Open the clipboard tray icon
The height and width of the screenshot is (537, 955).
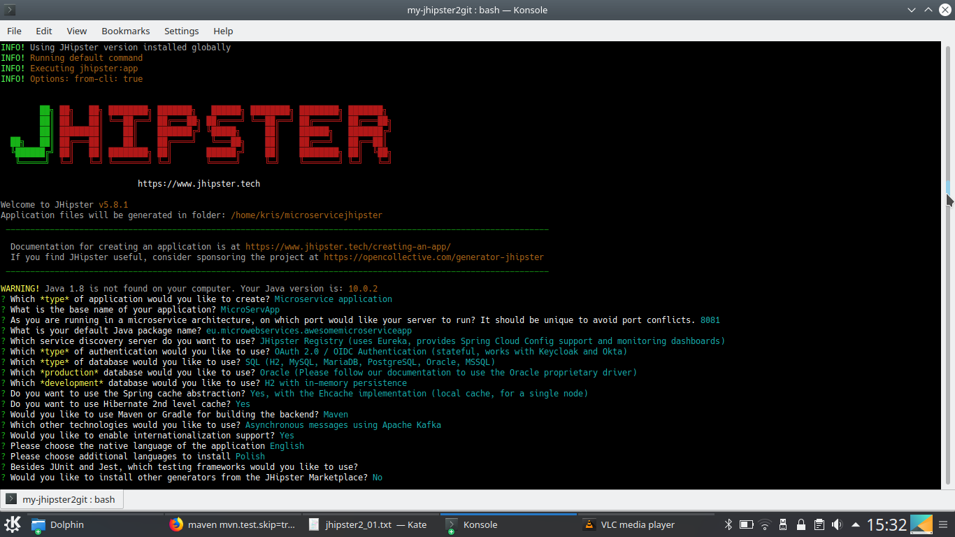(818, 524)
